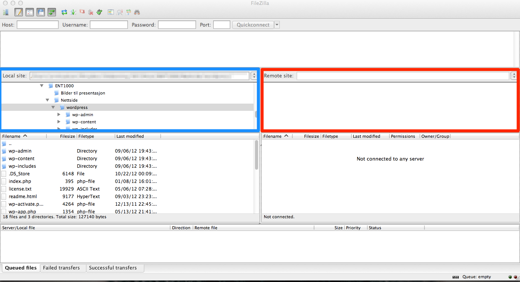Toggle the local directory tree display

coord(30,12)
